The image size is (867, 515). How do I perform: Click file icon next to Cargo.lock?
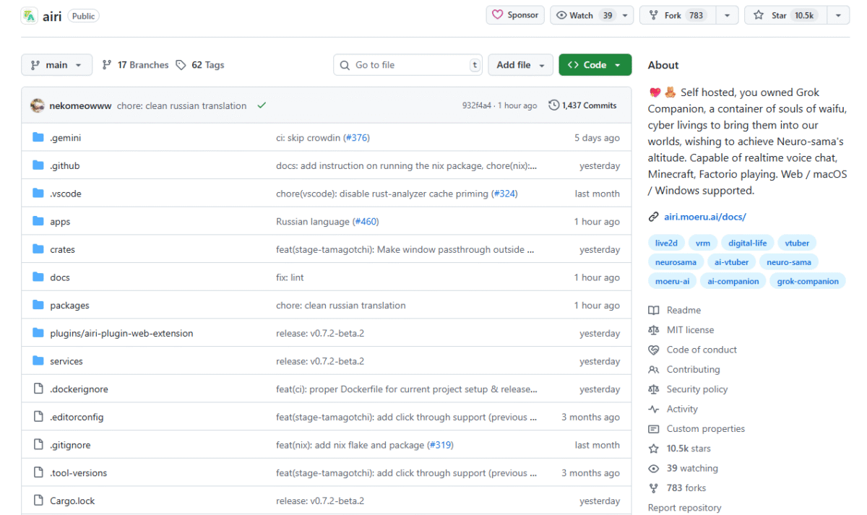[x=38, y=501]
